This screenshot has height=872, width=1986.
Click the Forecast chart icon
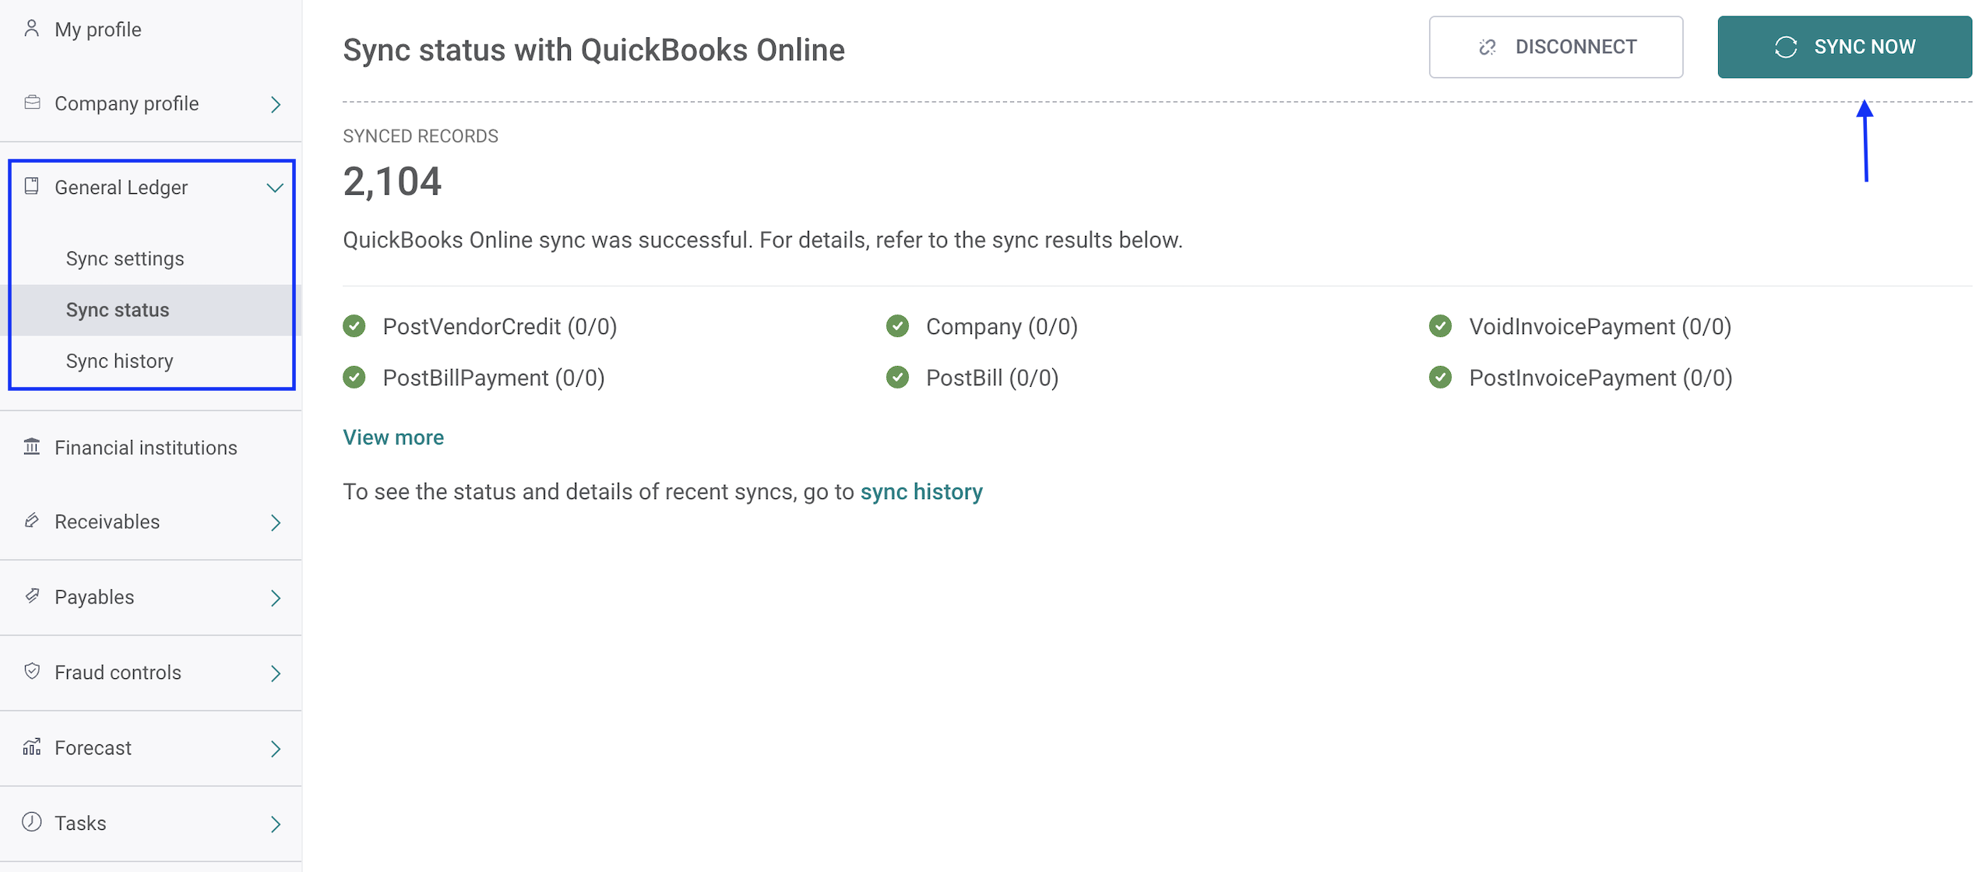click(32, 747)
